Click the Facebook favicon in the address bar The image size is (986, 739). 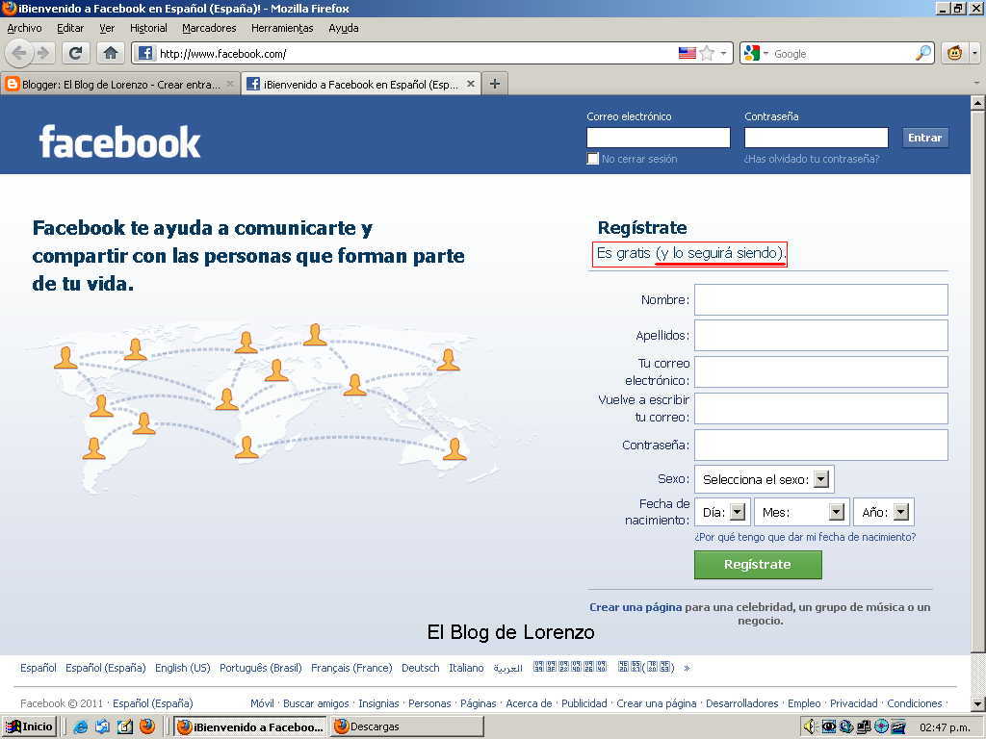(x=145, y=54)
